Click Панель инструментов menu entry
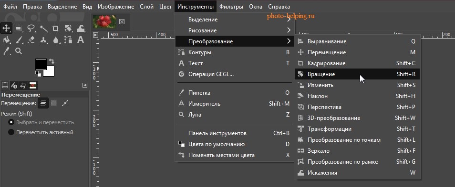 click(235, 133)
